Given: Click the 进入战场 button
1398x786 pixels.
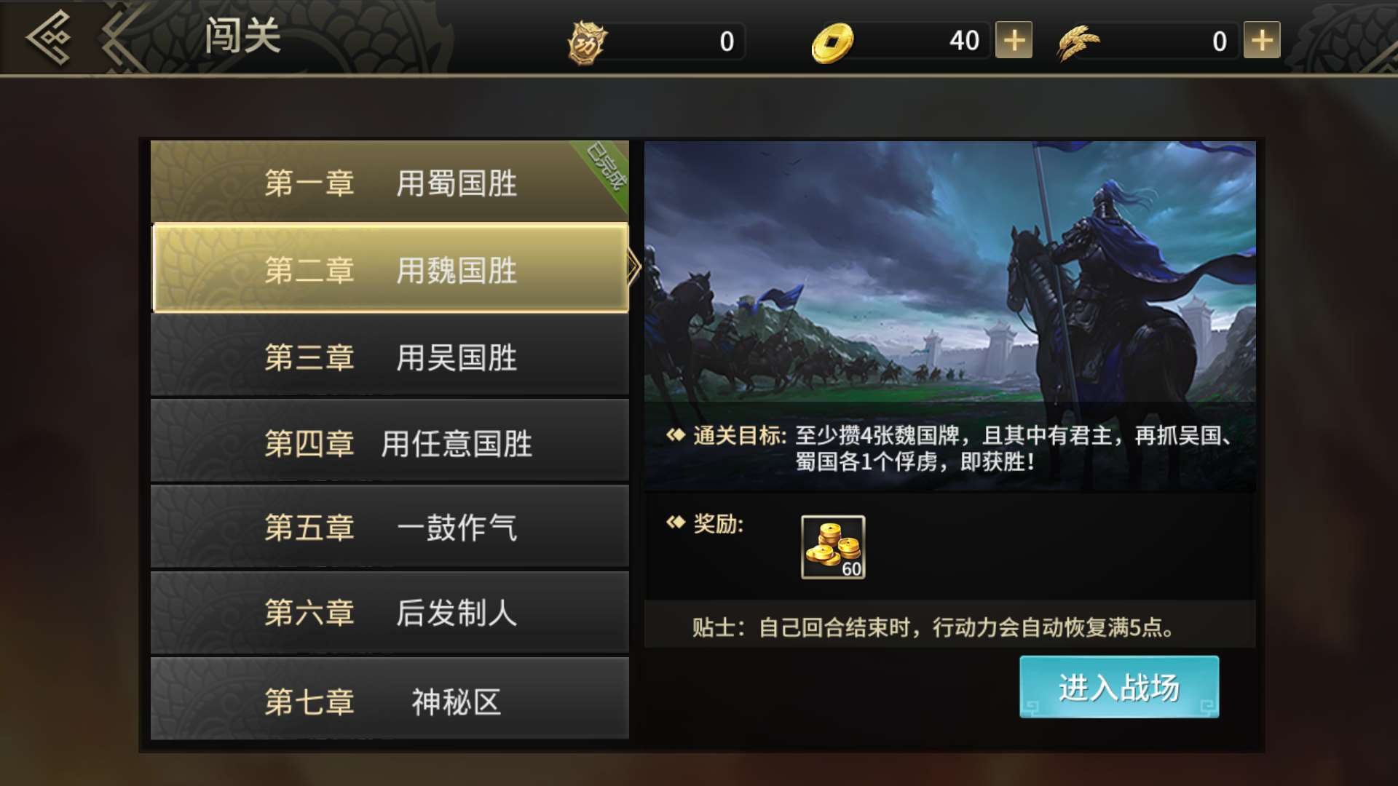Looking at the screenshot, I should (1119, 687).
